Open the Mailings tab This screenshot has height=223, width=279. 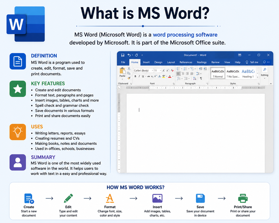[x=202, y=62]
